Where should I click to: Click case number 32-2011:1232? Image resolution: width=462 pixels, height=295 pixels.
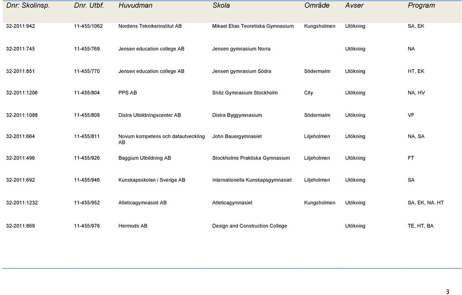point(22,203)
